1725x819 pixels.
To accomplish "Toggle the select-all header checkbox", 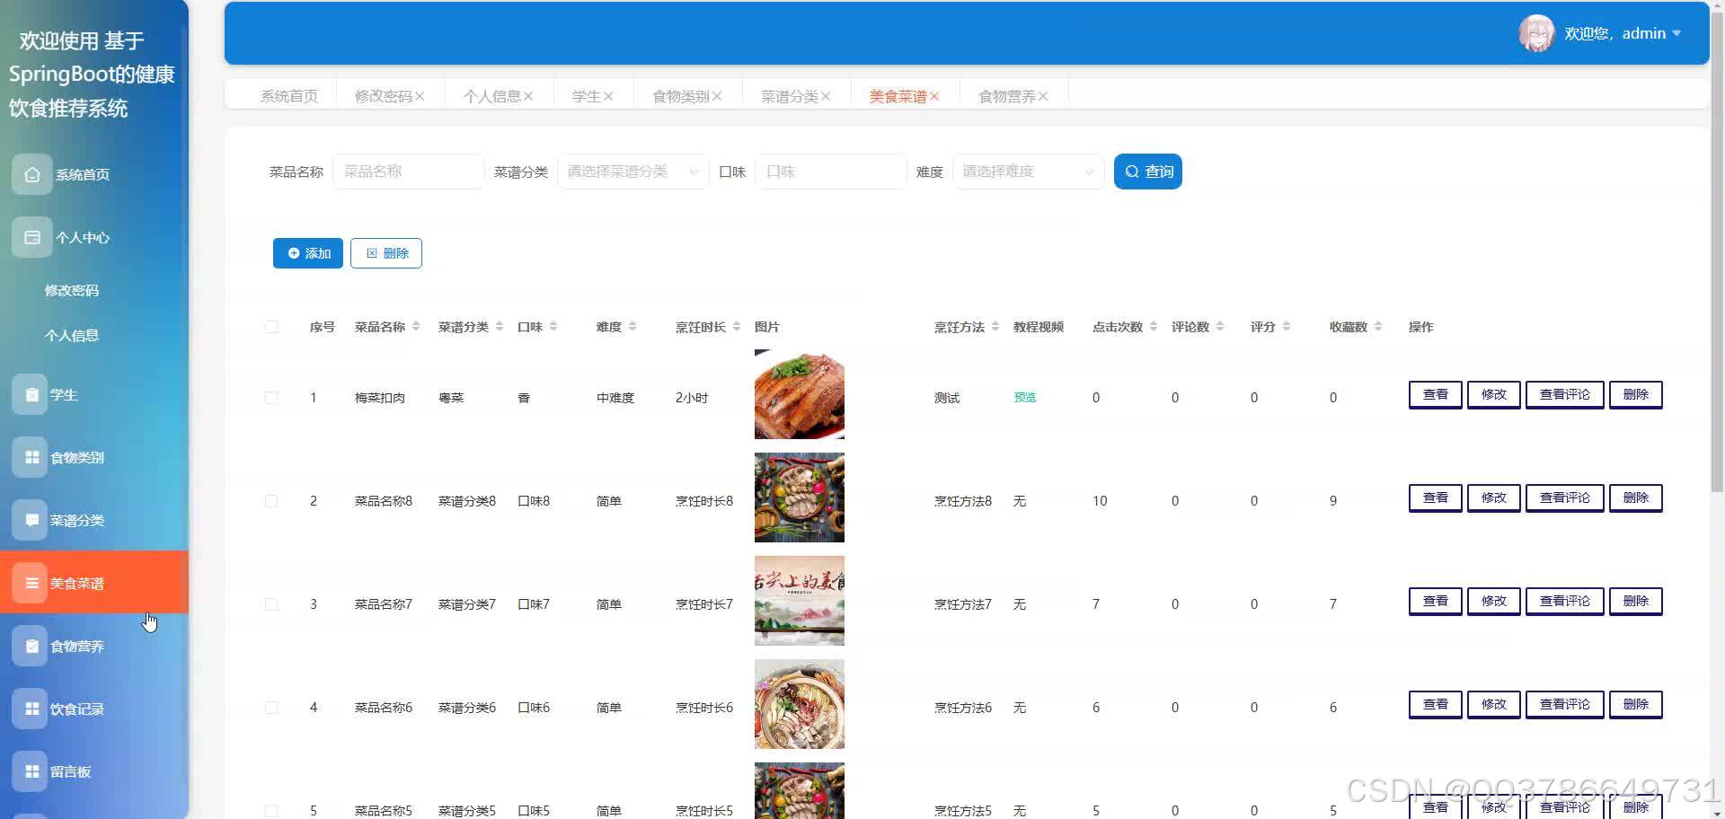I will [x=271, y=327].
